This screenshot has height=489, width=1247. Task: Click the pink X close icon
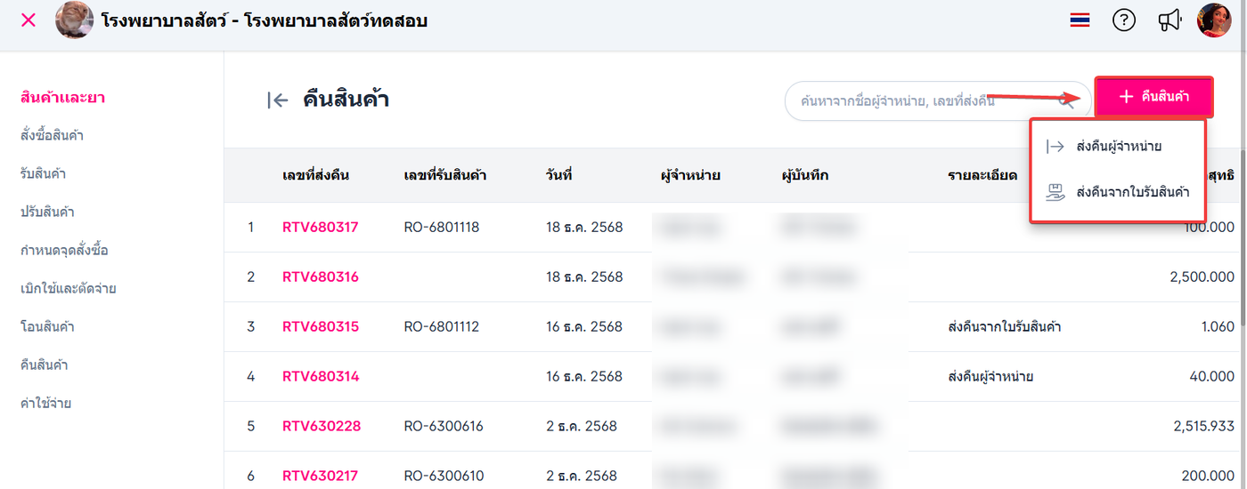[x=29, y=20]
